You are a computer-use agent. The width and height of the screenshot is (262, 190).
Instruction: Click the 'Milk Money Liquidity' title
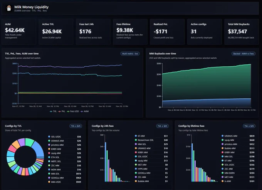(32, 7)
